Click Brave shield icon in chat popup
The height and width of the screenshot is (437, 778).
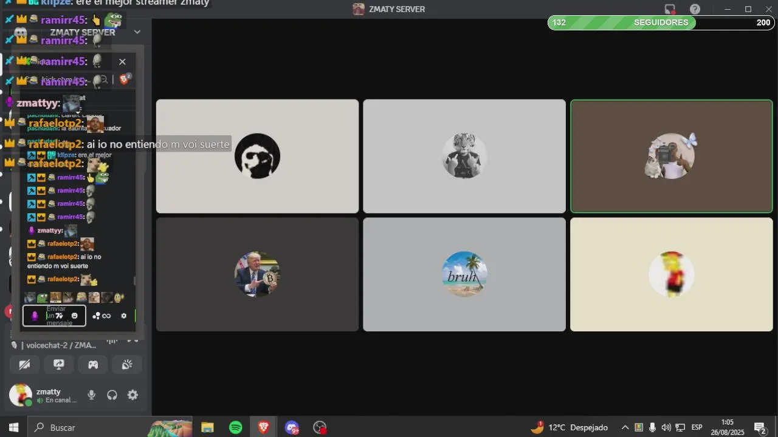point(124,79)
